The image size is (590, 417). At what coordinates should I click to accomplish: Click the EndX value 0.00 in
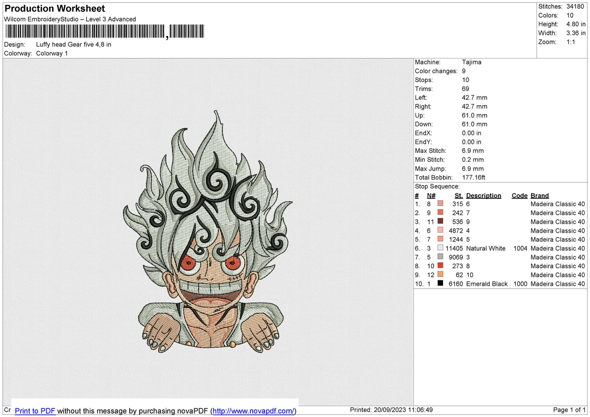[472, 133]
